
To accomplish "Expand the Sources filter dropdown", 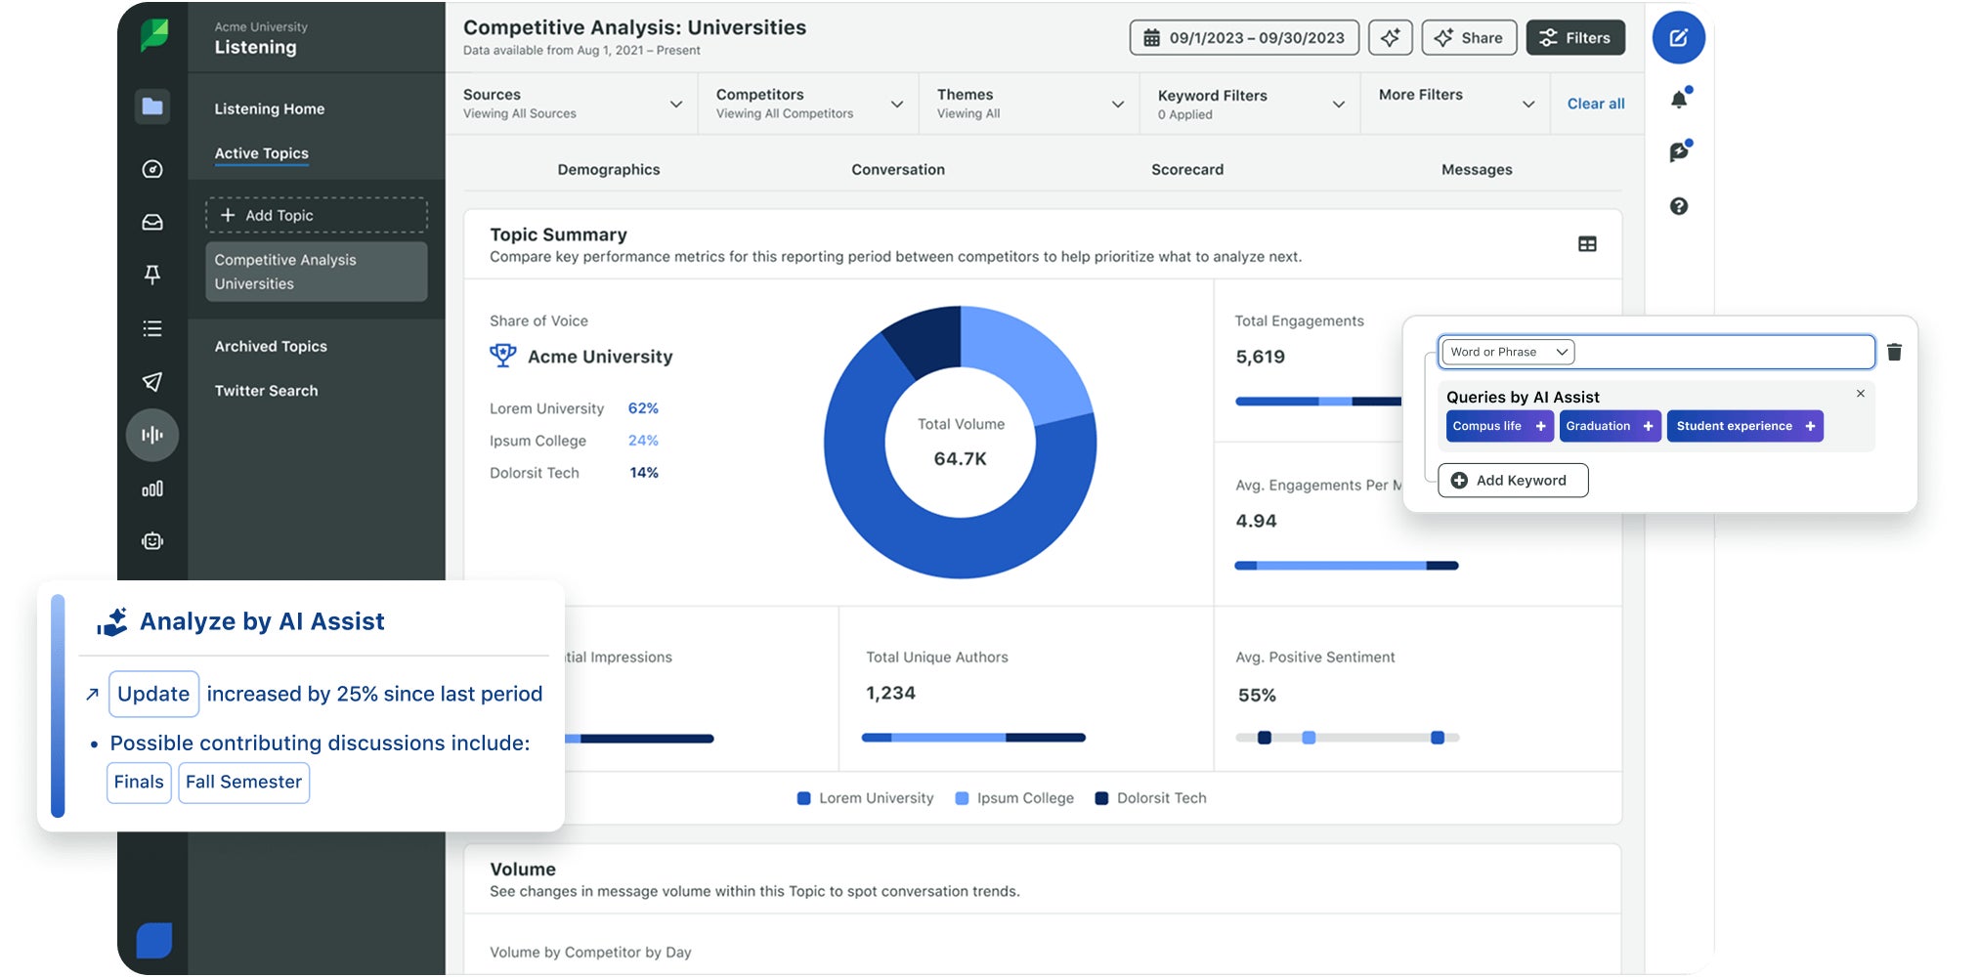I will pyautogui.click(x=674, y=103).
